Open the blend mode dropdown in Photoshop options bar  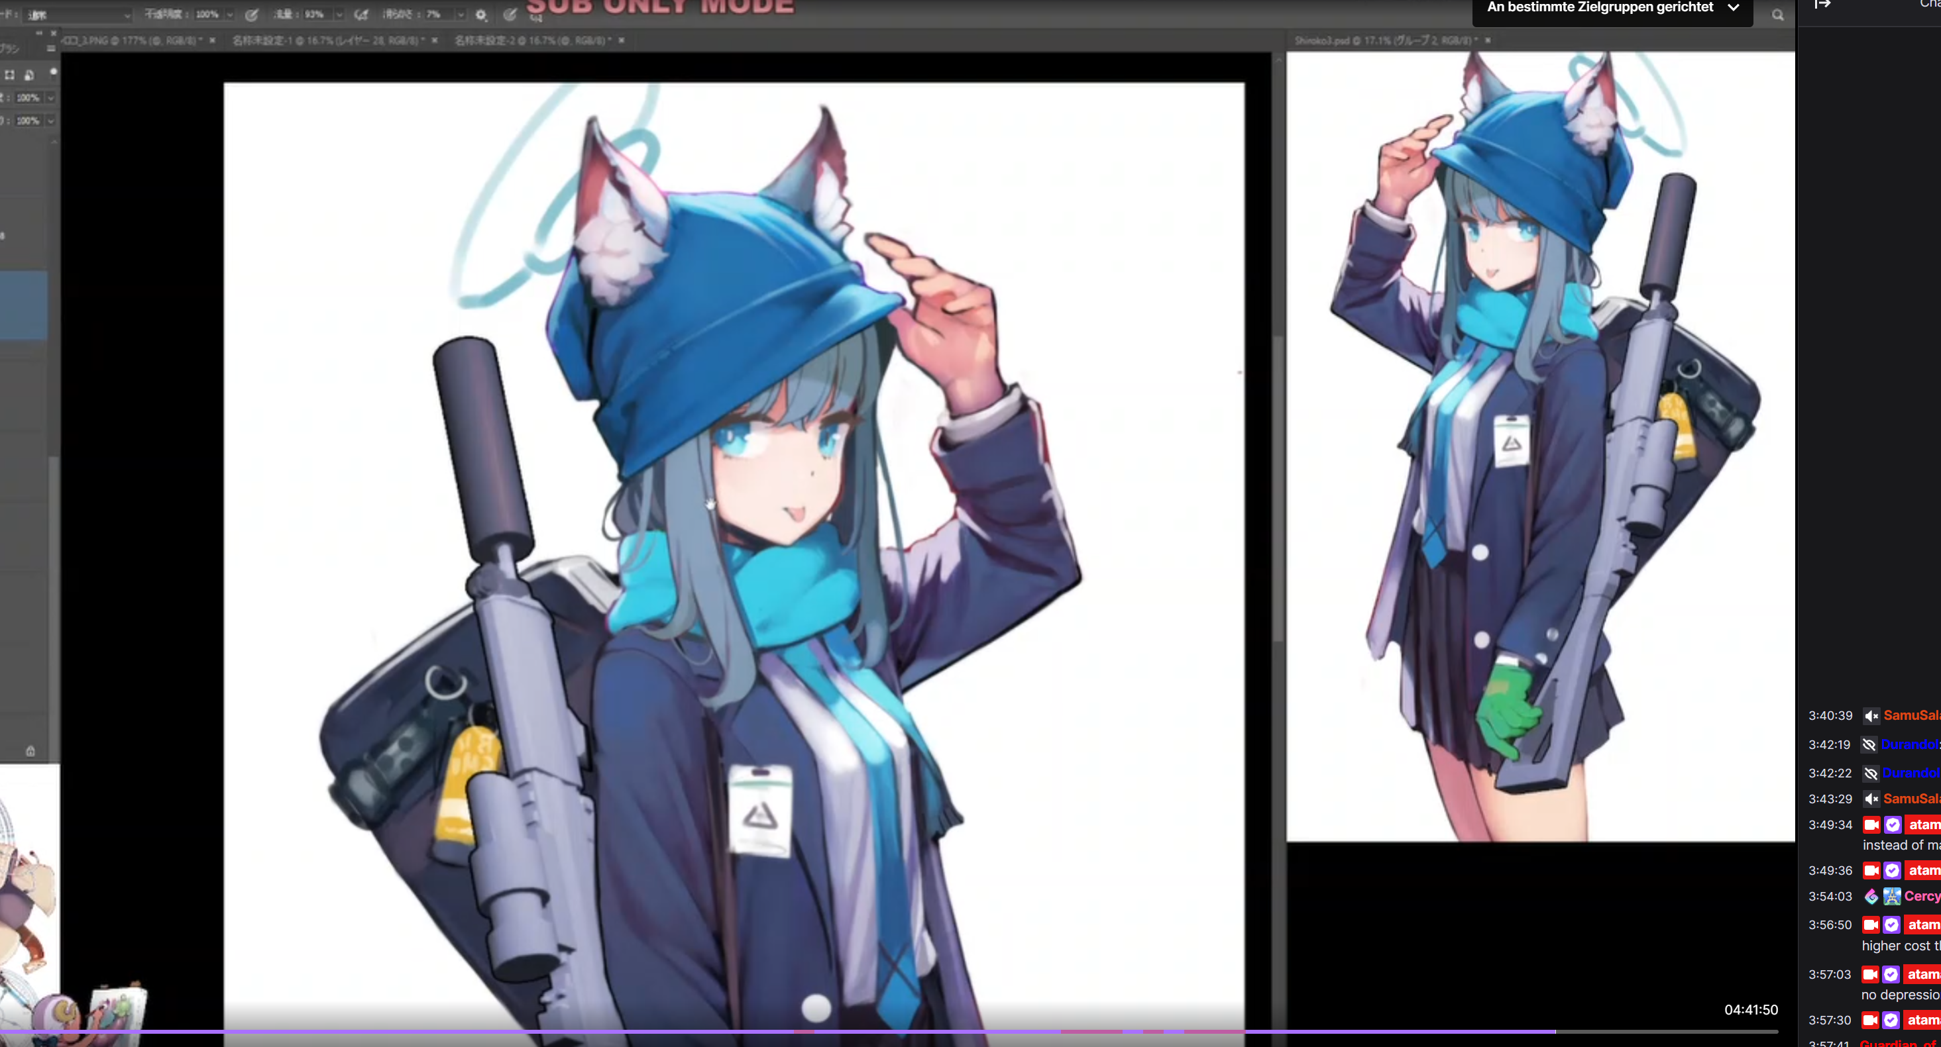click(x=78, y=15)
